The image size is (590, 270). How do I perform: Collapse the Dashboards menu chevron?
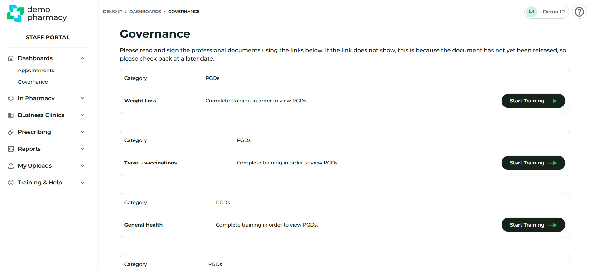coord(83,58)
